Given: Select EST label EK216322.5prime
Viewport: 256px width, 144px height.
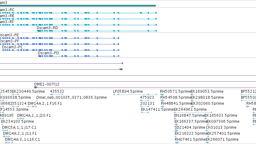Looking at the screenshot, I should point(191,133).
